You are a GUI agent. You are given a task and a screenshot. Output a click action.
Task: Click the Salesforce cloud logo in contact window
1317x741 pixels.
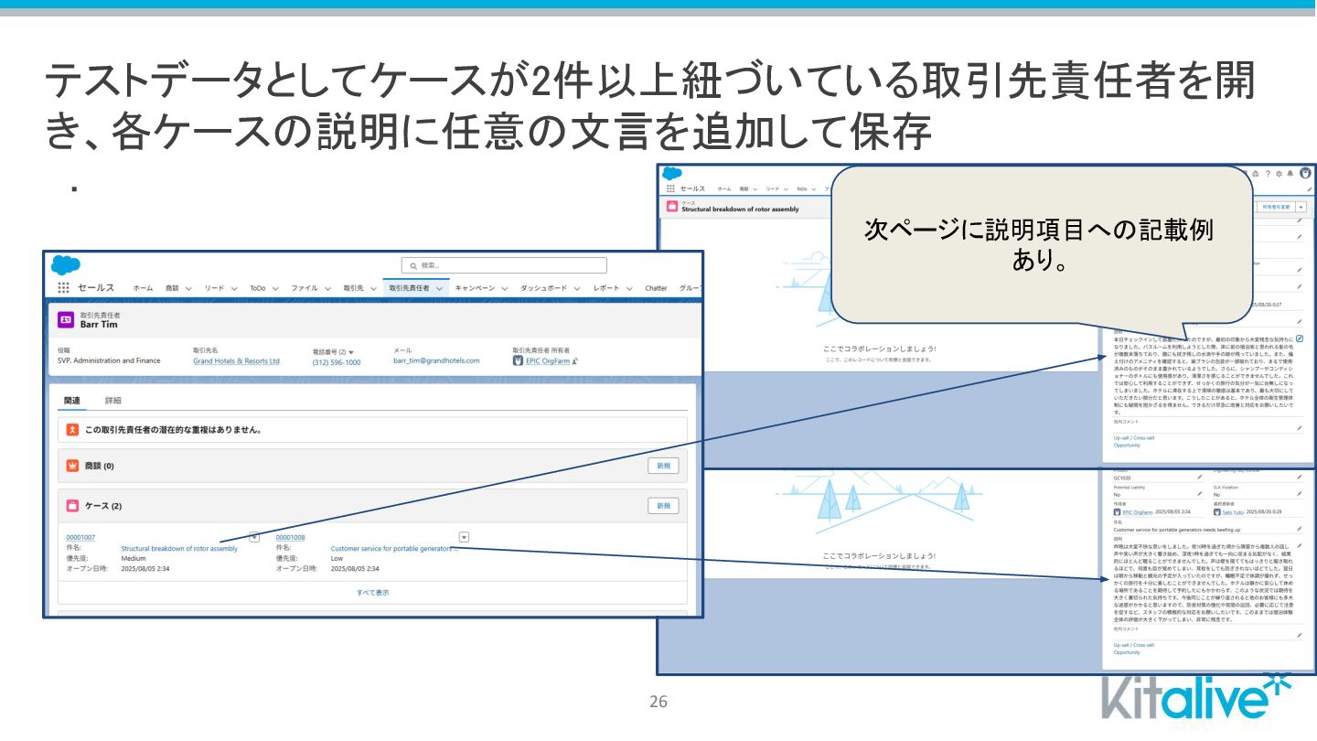[x=65, y=265]
